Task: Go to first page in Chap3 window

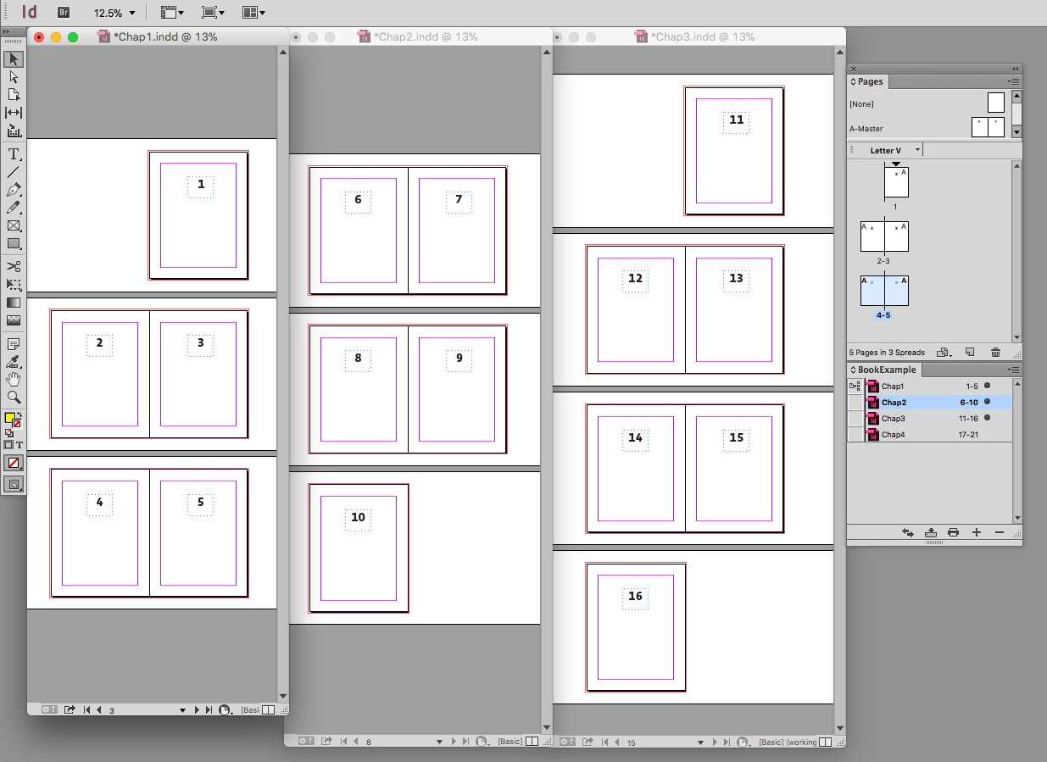Action: pos(604,743)
